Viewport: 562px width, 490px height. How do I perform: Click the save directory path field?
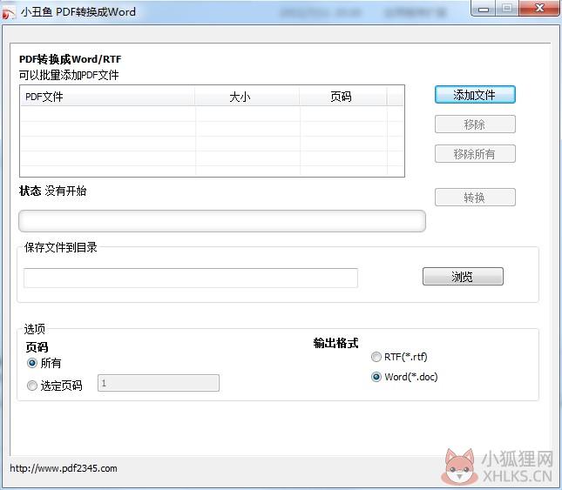191,278
